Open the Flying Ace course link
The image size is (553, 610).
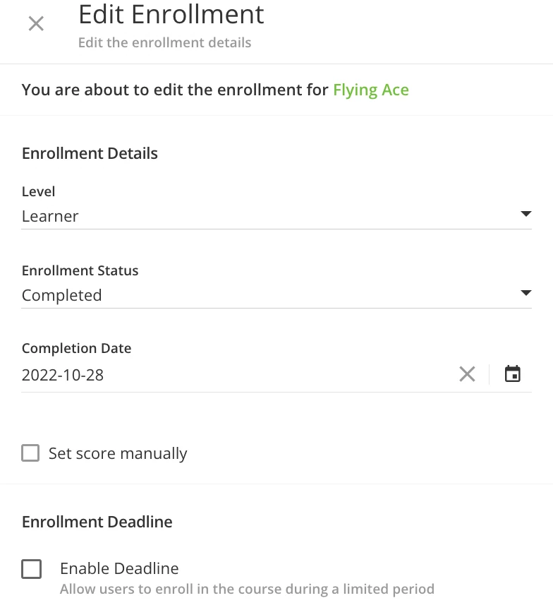coord(371,90)
